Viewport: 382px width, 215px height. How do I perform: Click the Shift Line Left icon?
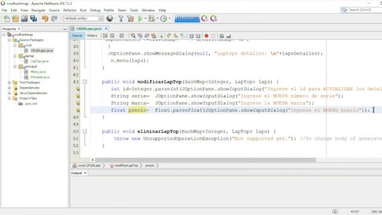[x=191, y=36]
